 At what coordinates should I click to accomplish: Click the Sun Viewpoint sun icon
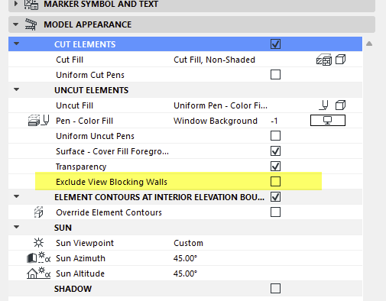pos(38,243)
